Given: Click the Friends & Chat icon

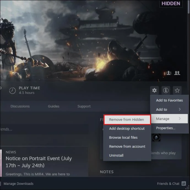Looking at the screenshot, I should [x=184, y=183].
